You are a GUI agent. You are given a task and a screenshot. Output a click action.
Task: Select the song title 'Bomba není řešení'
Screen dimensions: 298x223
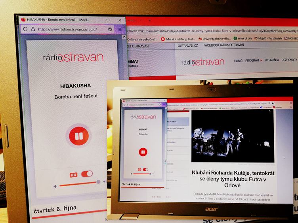tap(76, 96)
